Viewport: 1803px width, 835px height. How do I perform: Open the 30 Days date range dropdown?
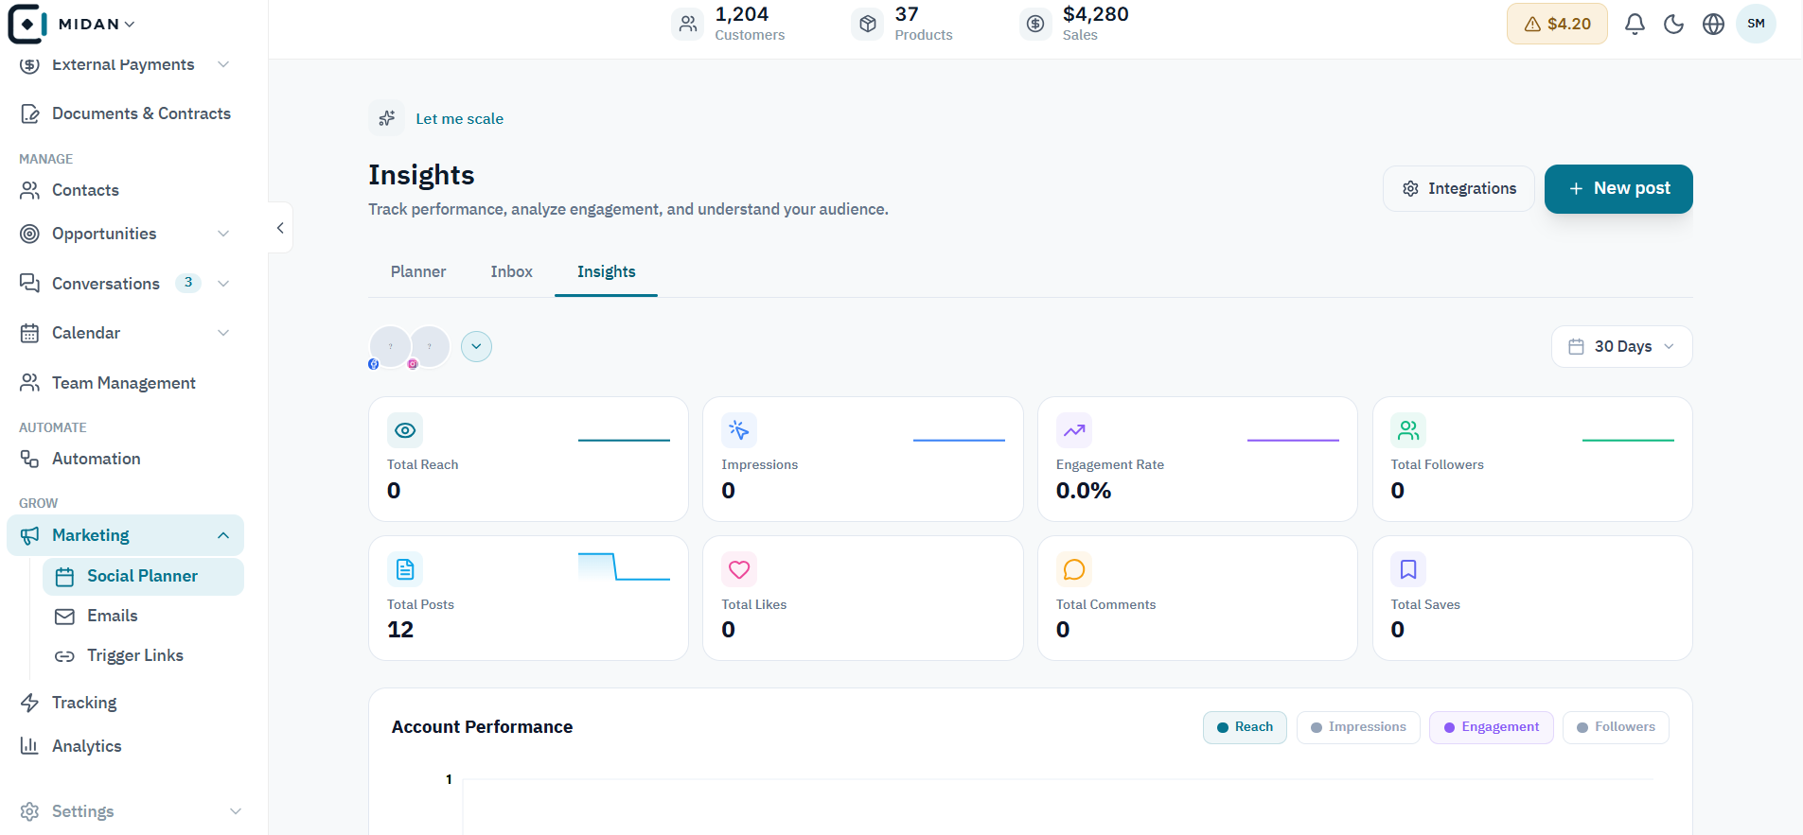click(x=1621, y=346)
